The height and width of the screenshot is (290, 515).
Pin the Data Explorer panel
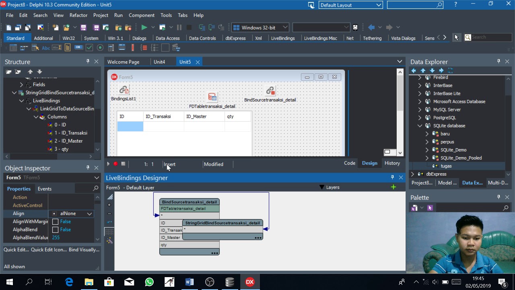[x=499, y=61]
